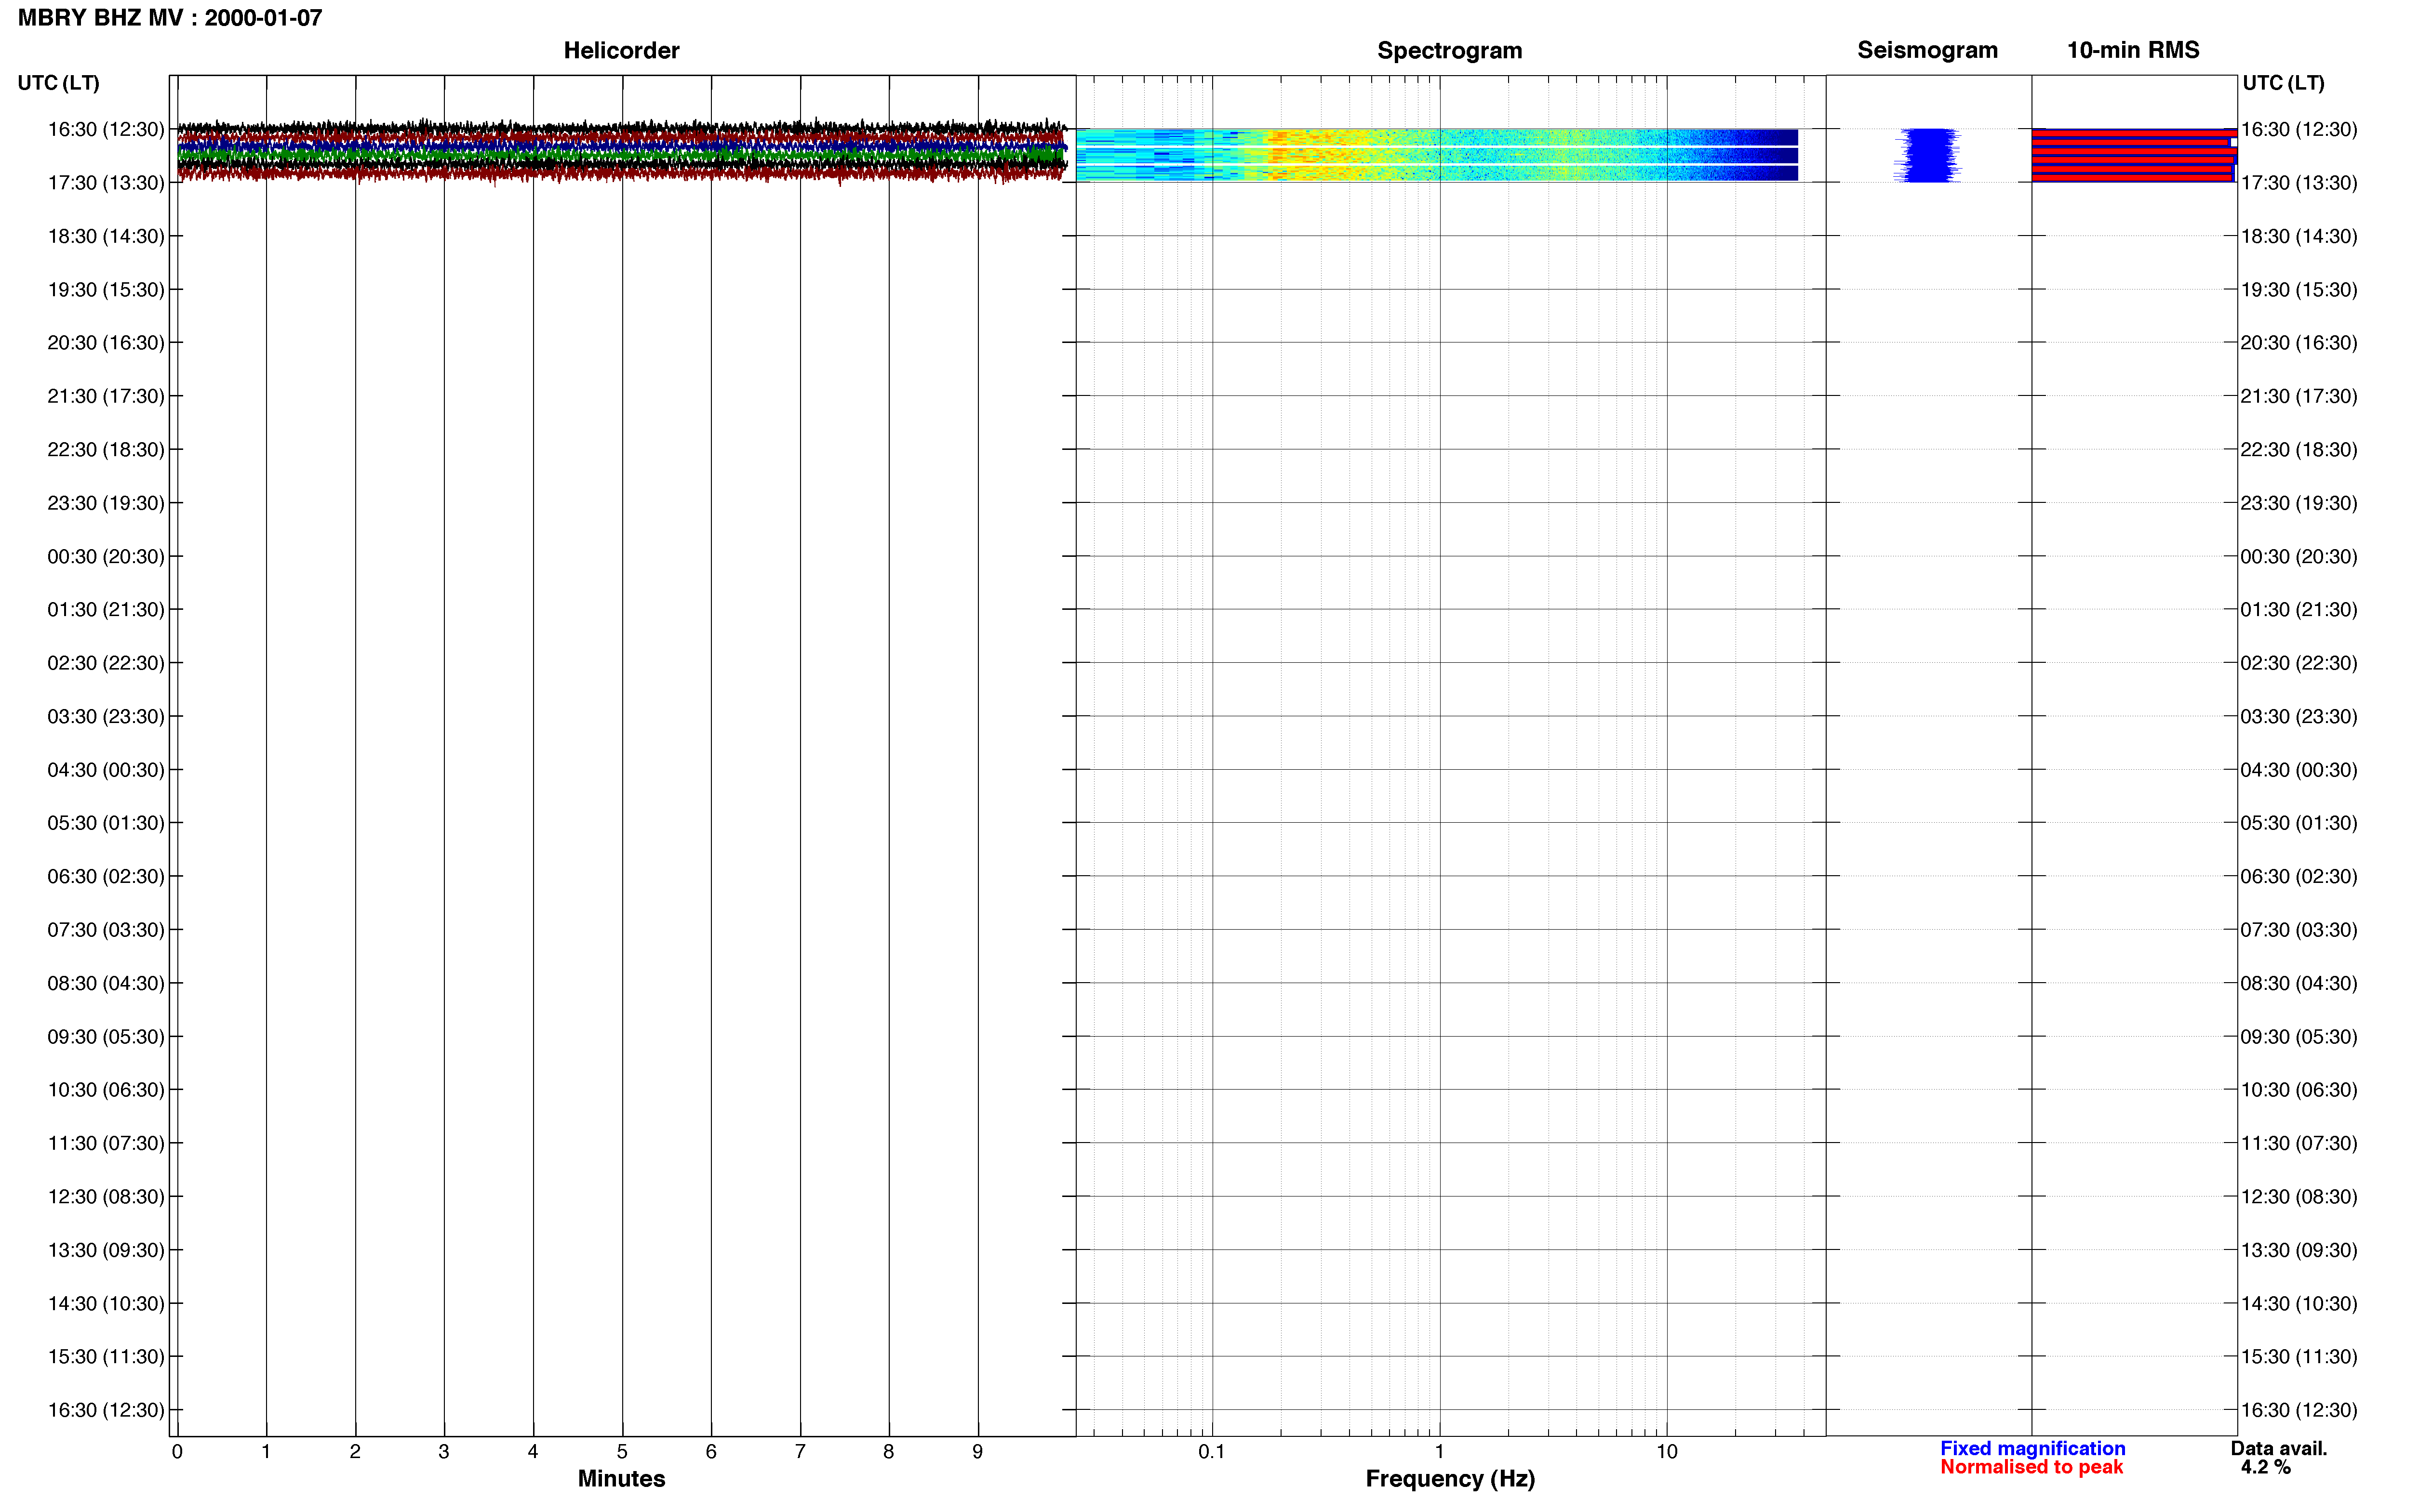Click the left-axis time label 19:30 (15:30)

click(x=105, y=289)
